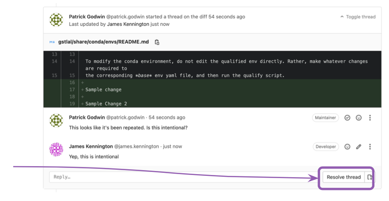Open more actions menu on James's comment

coord(370,146)
